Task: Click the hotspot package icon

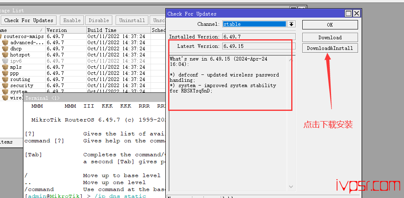Action: click(5, 55)
